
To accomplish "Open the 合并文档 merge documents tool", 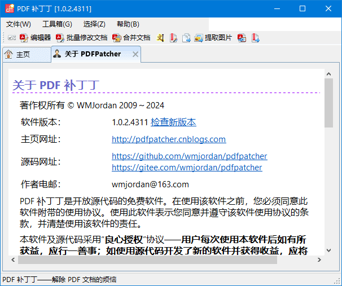I will point(131,38).
